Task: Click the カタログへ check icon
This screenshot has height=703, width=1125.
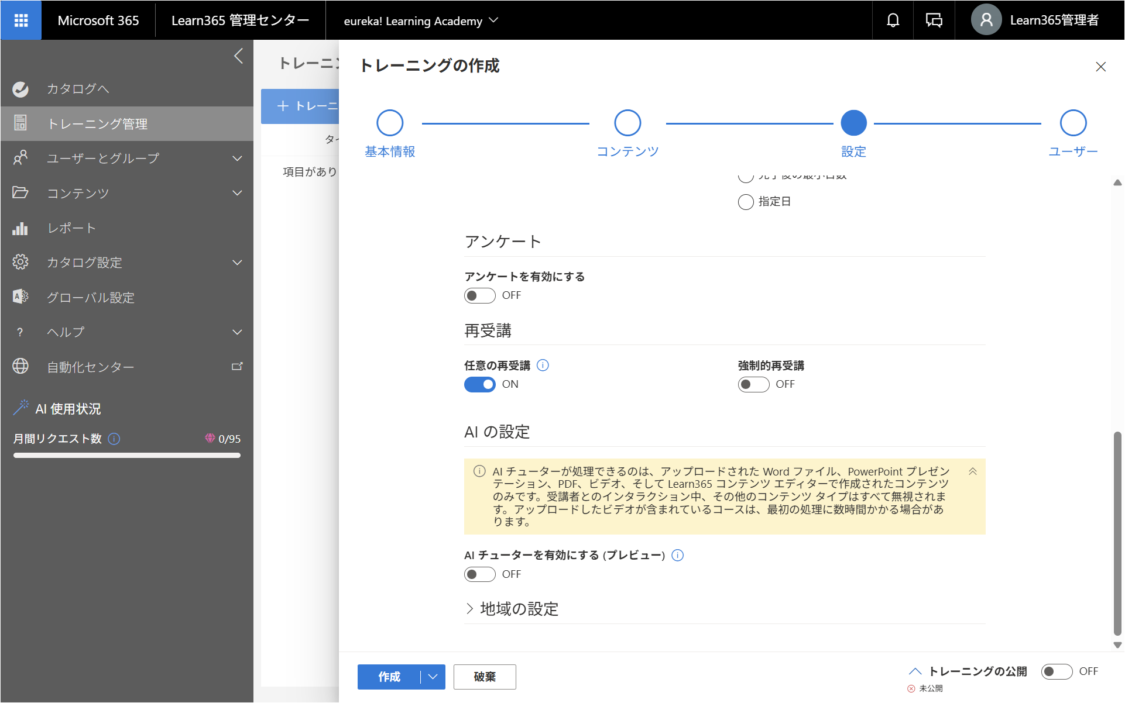Action: point(20,89)
